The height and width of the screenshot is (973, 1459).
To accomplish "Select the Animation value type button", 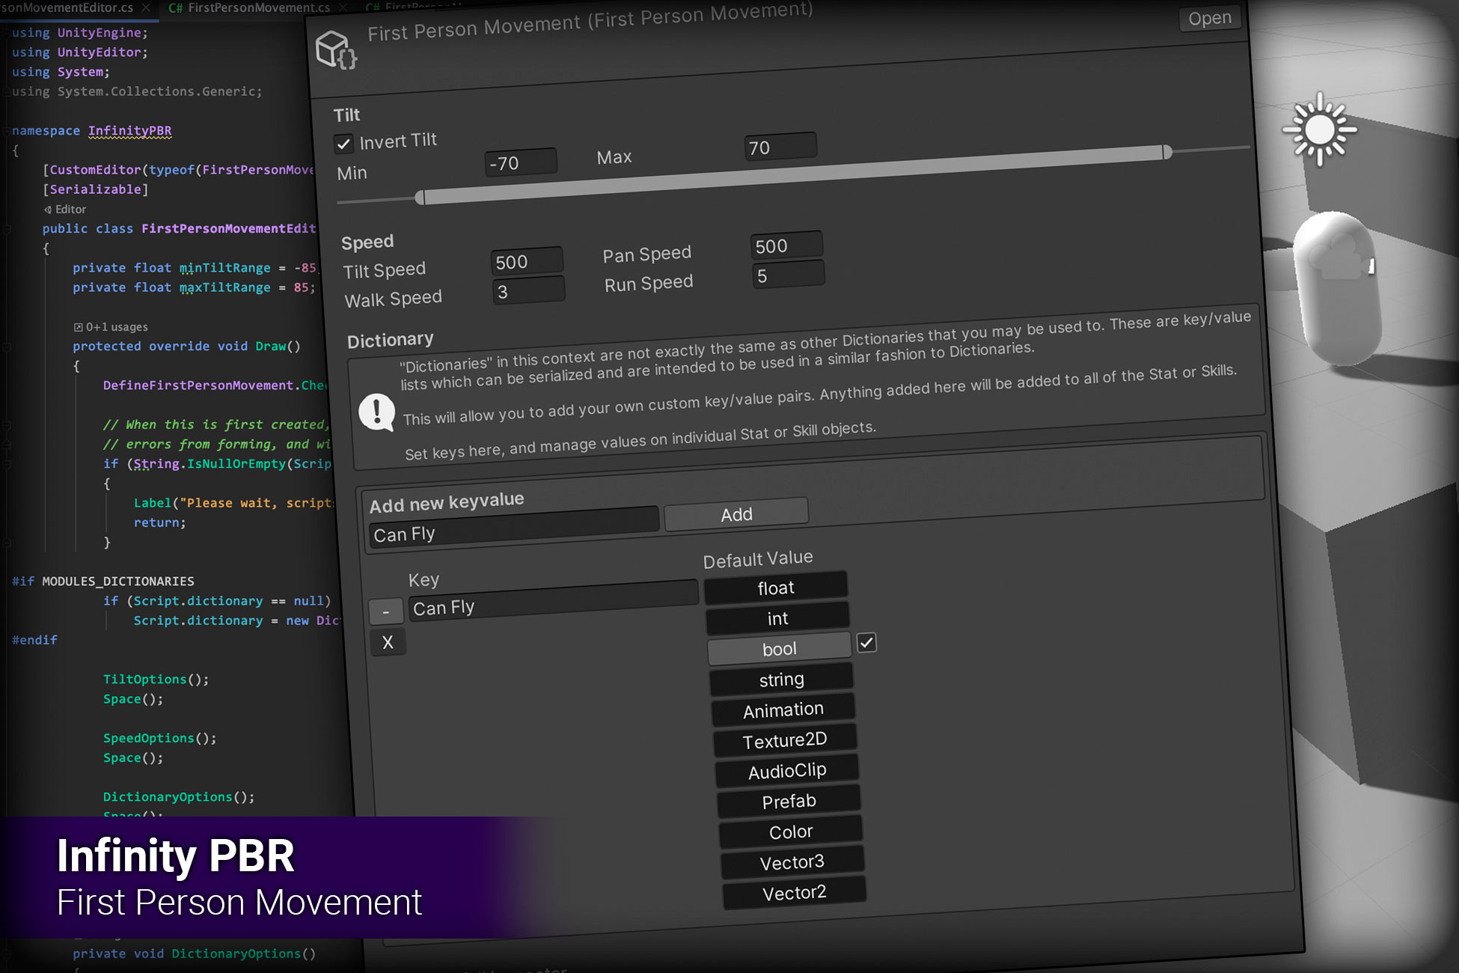I will (x=783, y=710).
